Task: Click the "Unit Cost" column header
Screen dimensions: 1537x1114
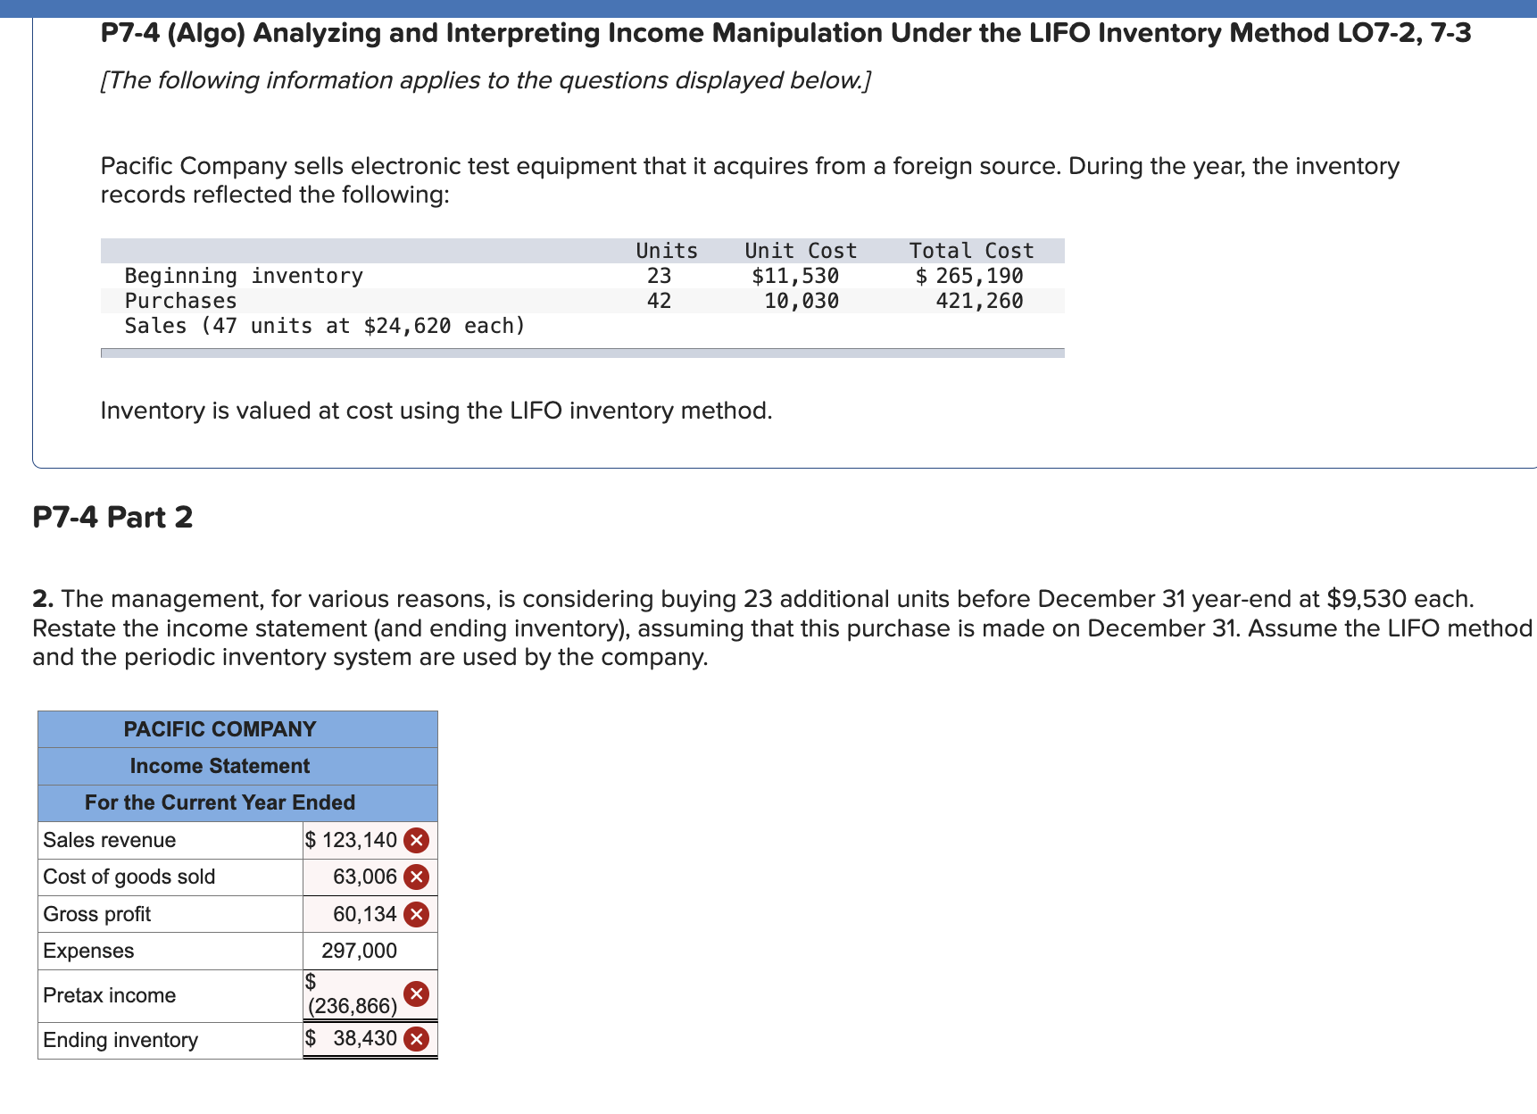Action: [801, 251]
